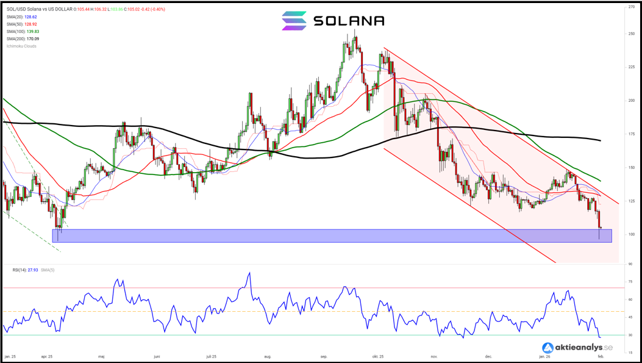642x363 pixels.
Task: Click the dec. date label
Action: (x=488, y=356)
